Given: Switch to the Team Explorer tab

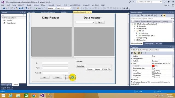Looking at the screenshot, I should pos(148,44).
